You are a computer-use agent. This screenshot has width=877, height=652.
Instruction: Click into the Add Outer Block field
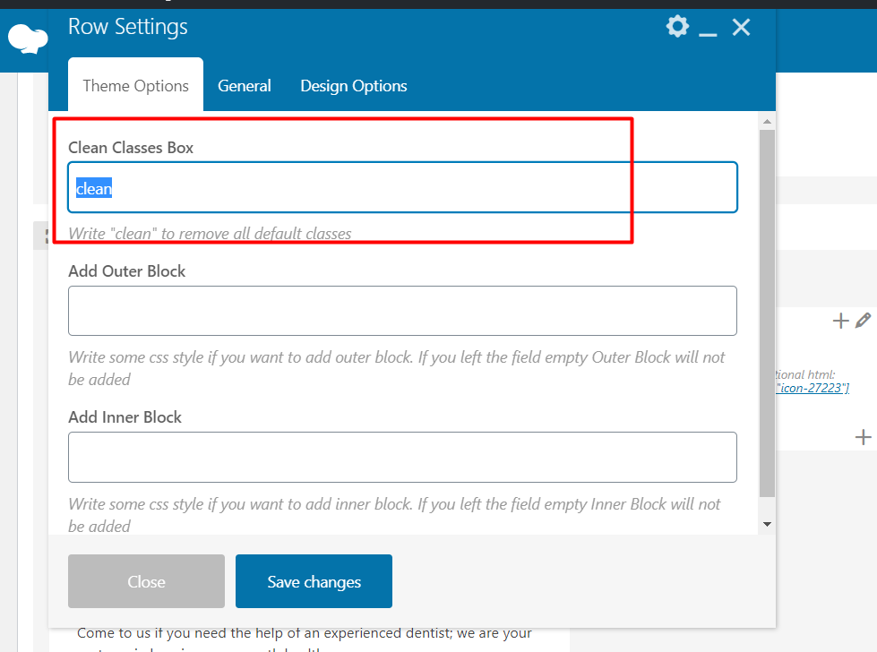[x=402, y=311]
